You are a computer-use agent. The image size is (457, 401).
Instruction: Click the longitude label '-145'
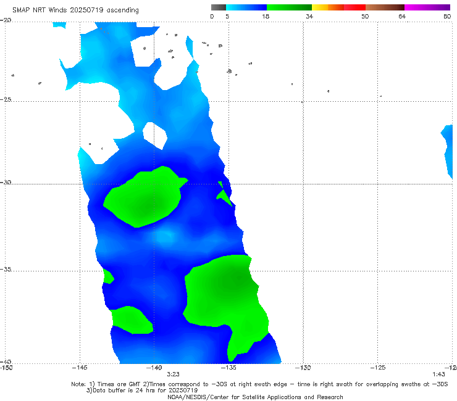tap(80, 368)
